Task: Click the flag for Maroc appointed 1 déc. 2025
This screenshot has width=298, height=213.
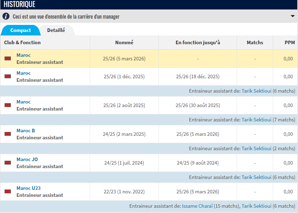Action: (8, 76)
